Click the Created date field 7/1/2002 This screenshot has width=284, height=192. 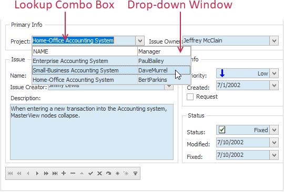point(243,86)
